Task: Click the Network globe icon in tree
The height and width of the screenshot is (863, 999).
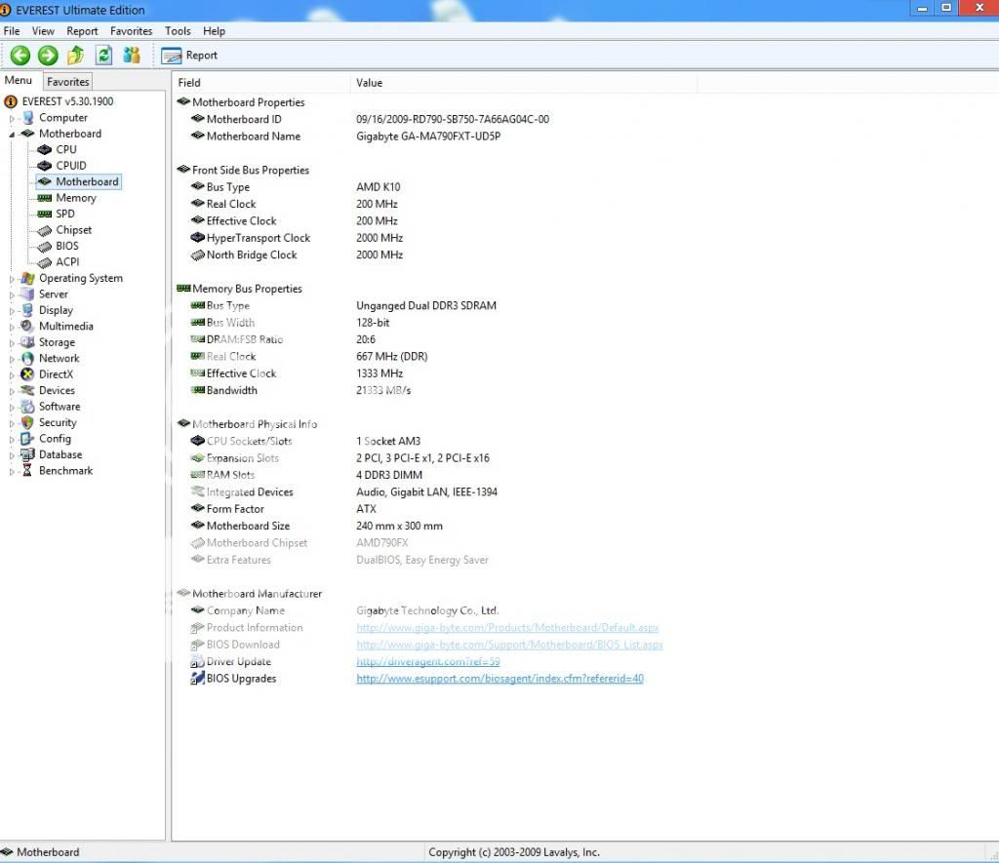Action: point(27,359)
